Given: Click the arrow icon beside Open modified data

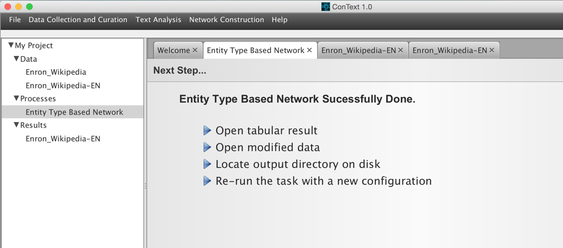Looking at the screenshot, I should (x=207, y=147).
